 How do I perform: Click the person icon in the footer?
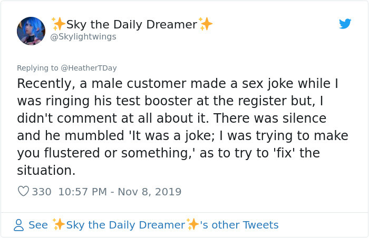[x=19, y=225]
